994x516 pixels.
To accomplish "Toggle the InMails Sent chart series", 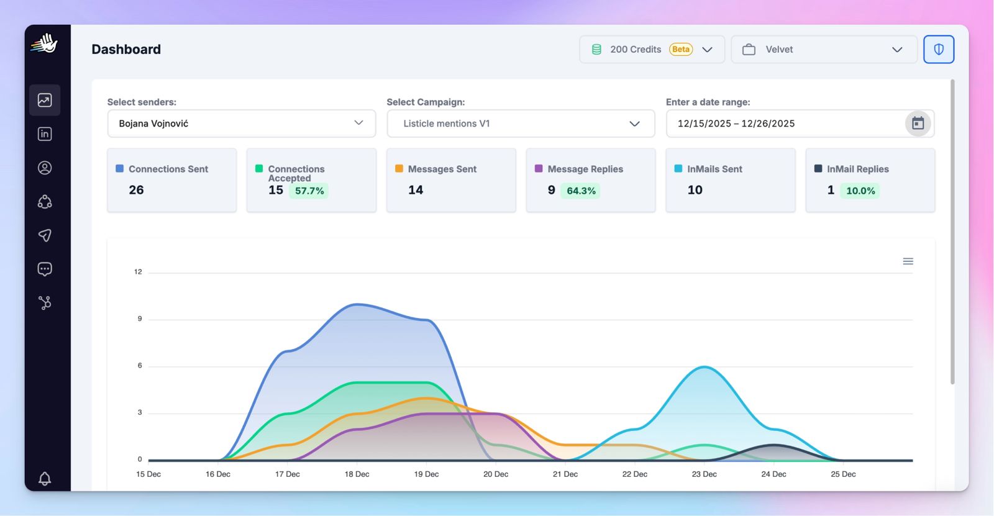I will pos(709,169).
